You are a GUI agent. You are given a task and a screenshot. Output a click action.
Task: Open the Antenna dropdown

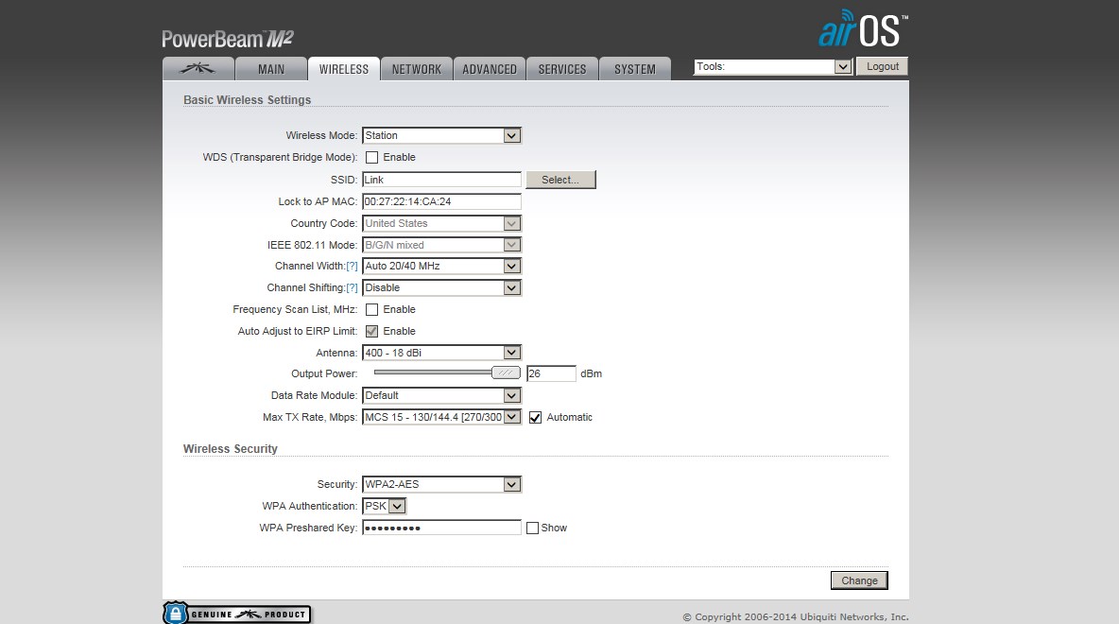[441, 353]
